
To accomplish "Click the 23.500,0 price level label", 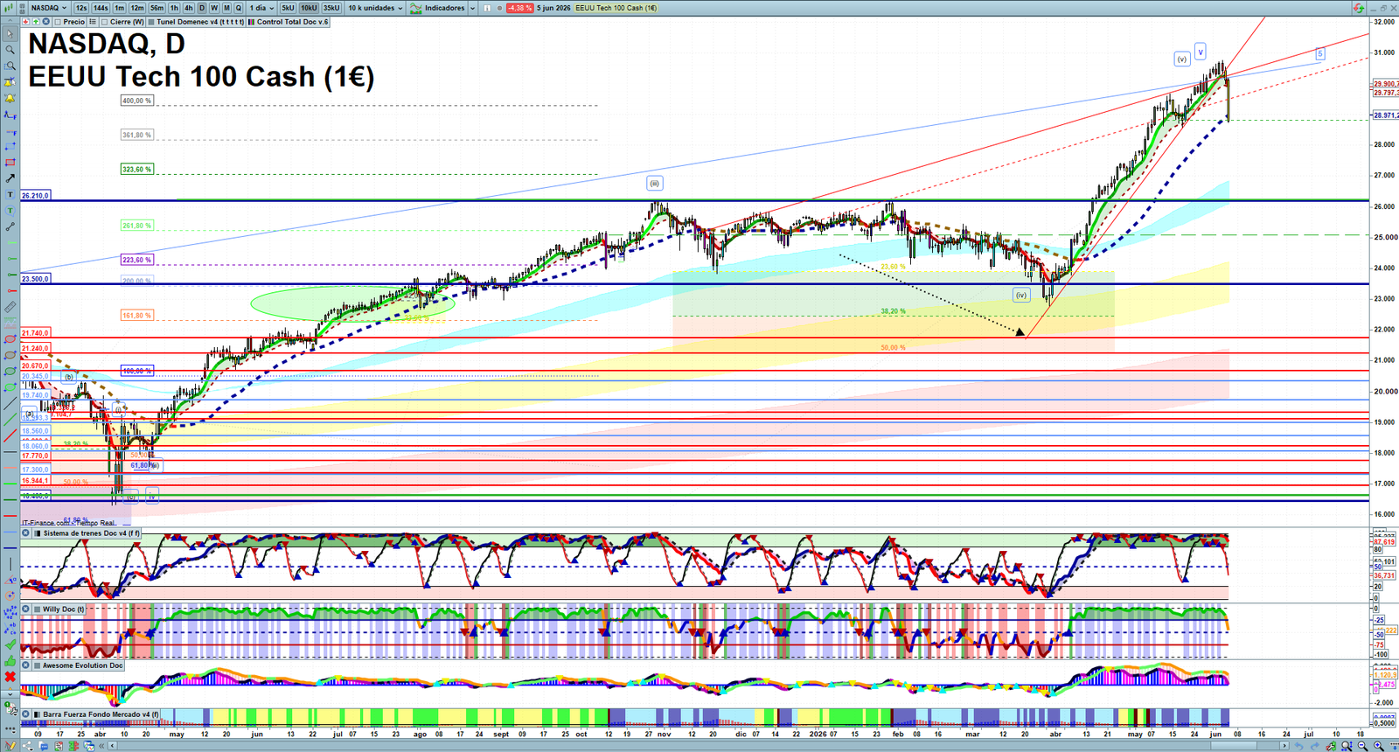I will [x=36, y=278].
